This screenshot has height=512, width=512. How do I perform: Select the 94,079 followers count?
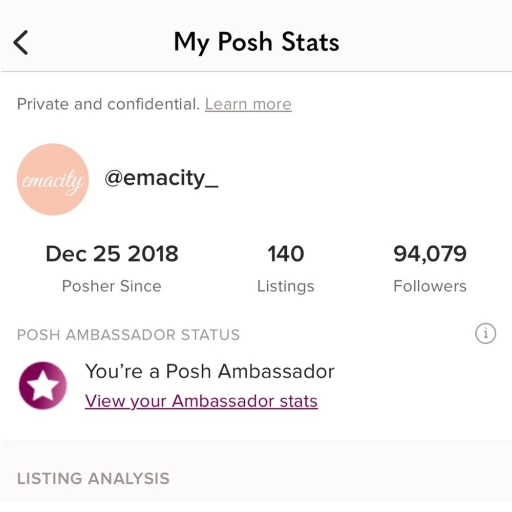point(430,254)
